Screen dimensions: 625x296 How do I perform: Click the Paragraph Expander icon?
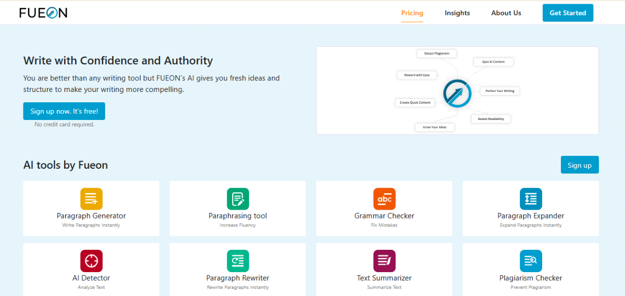point(531,199)
